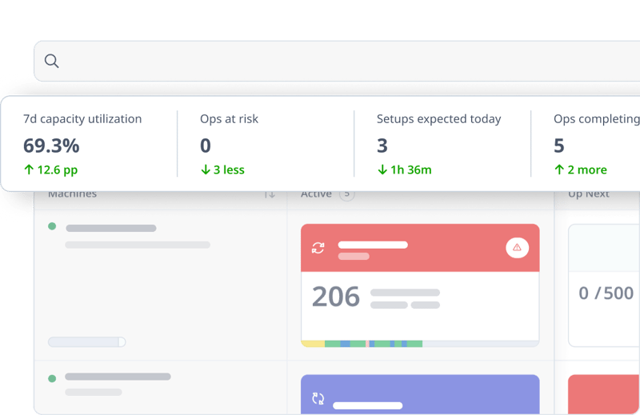Click the Active column count badge
Image resolution: width=640 pixels, height=415 pixels.
pyautogui.click(x=347, y=194)
